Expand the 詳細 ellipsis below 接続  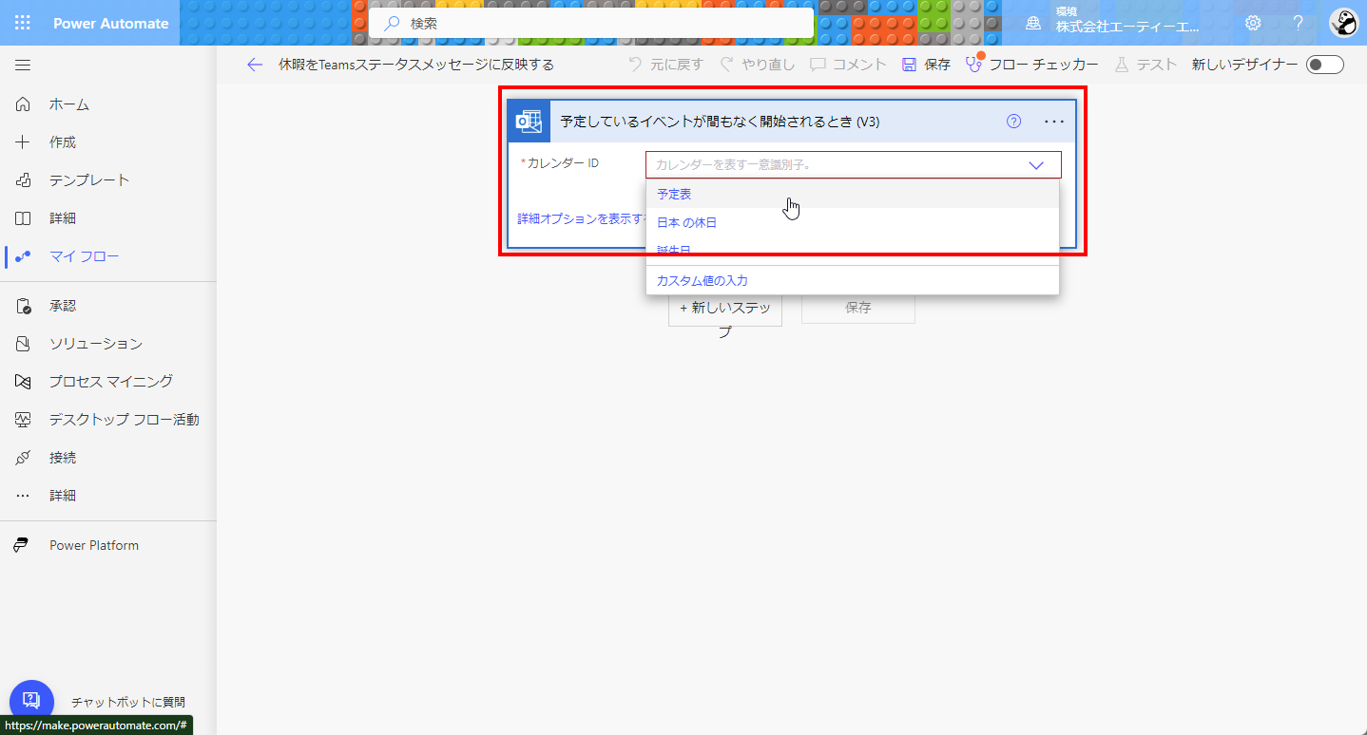[24, 496]
